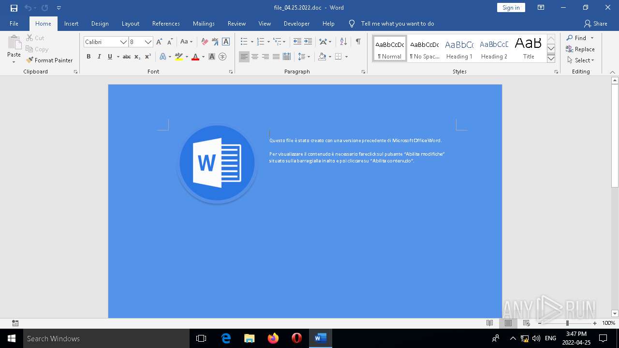Toggle Italic formatting
619x348 pixels.
[x=99, y=57]
